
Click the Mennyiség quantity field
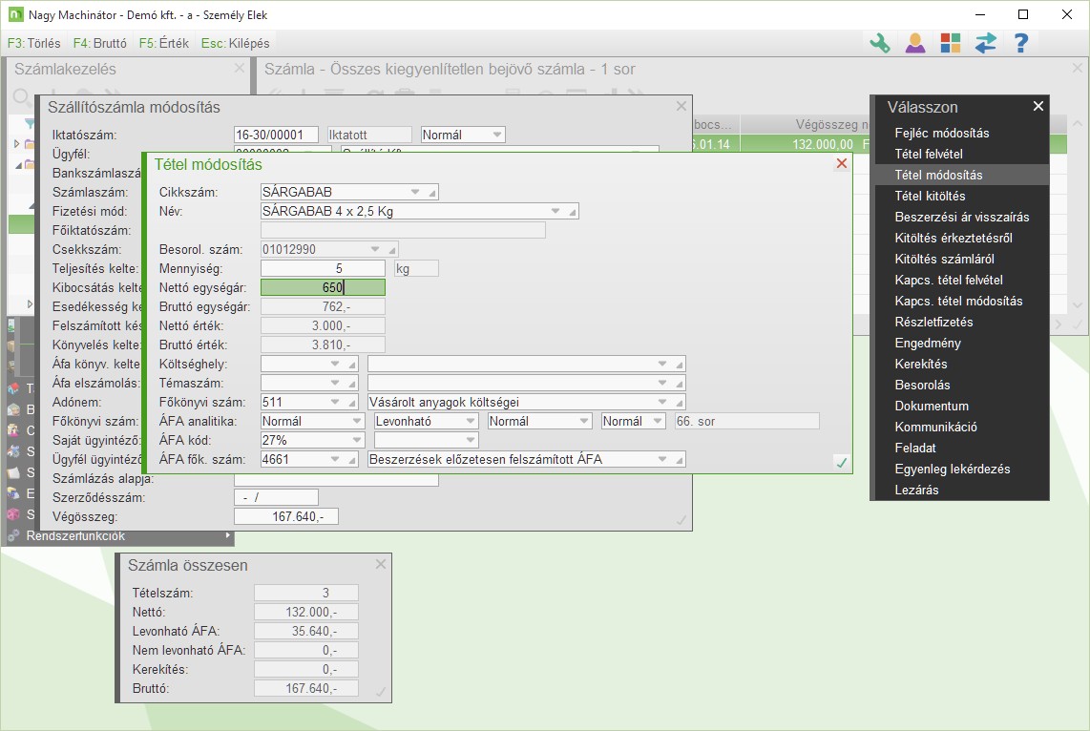(x=323, y=268)
